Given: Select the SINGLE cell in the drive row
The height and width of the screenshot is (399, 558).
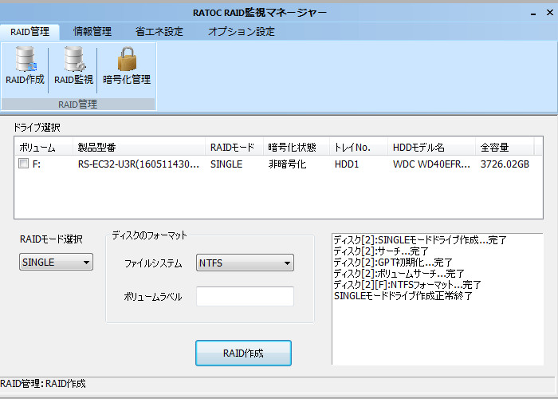Looking at the screenshot, I should coord(226,164).
